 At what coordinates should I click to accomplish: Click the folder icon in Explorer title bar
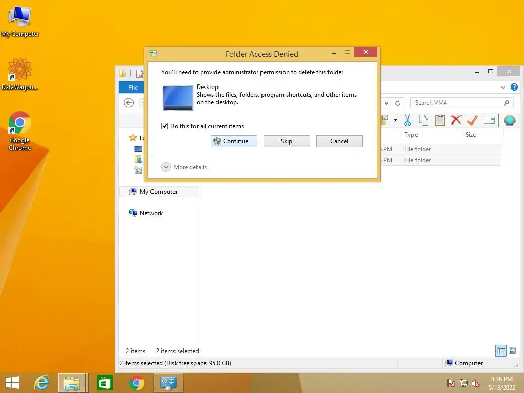point(123,73)
